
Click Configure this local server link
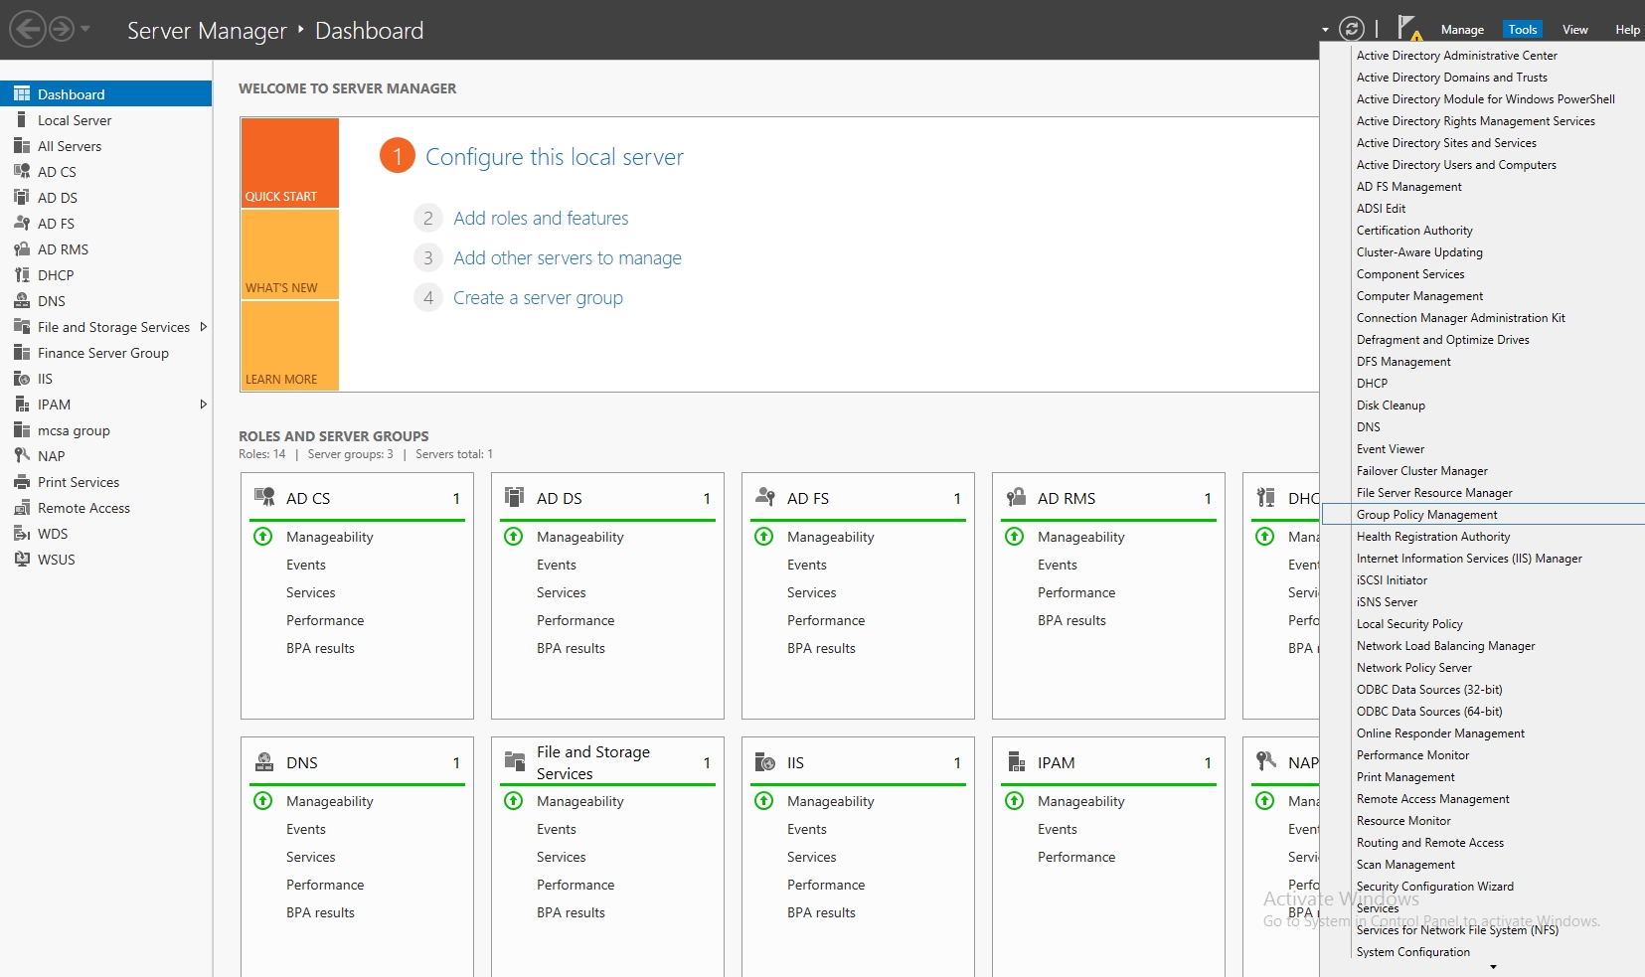(x=554, y=157)
